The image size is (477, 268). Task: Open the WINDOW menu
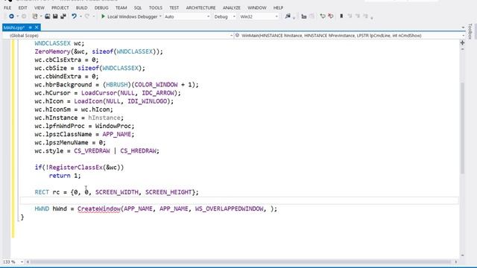coord(257,7)
